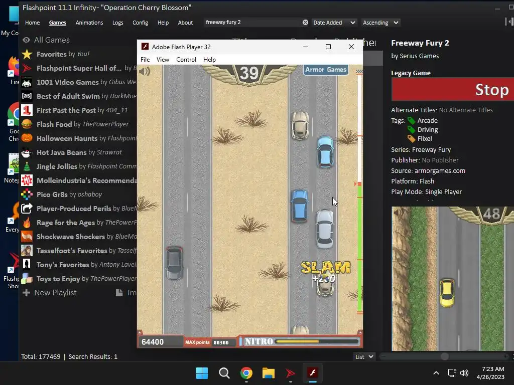The width and height of the screenshot is (514, 385).
Task: Click the Flixel tag icon
Action: [x=411, y=138]
